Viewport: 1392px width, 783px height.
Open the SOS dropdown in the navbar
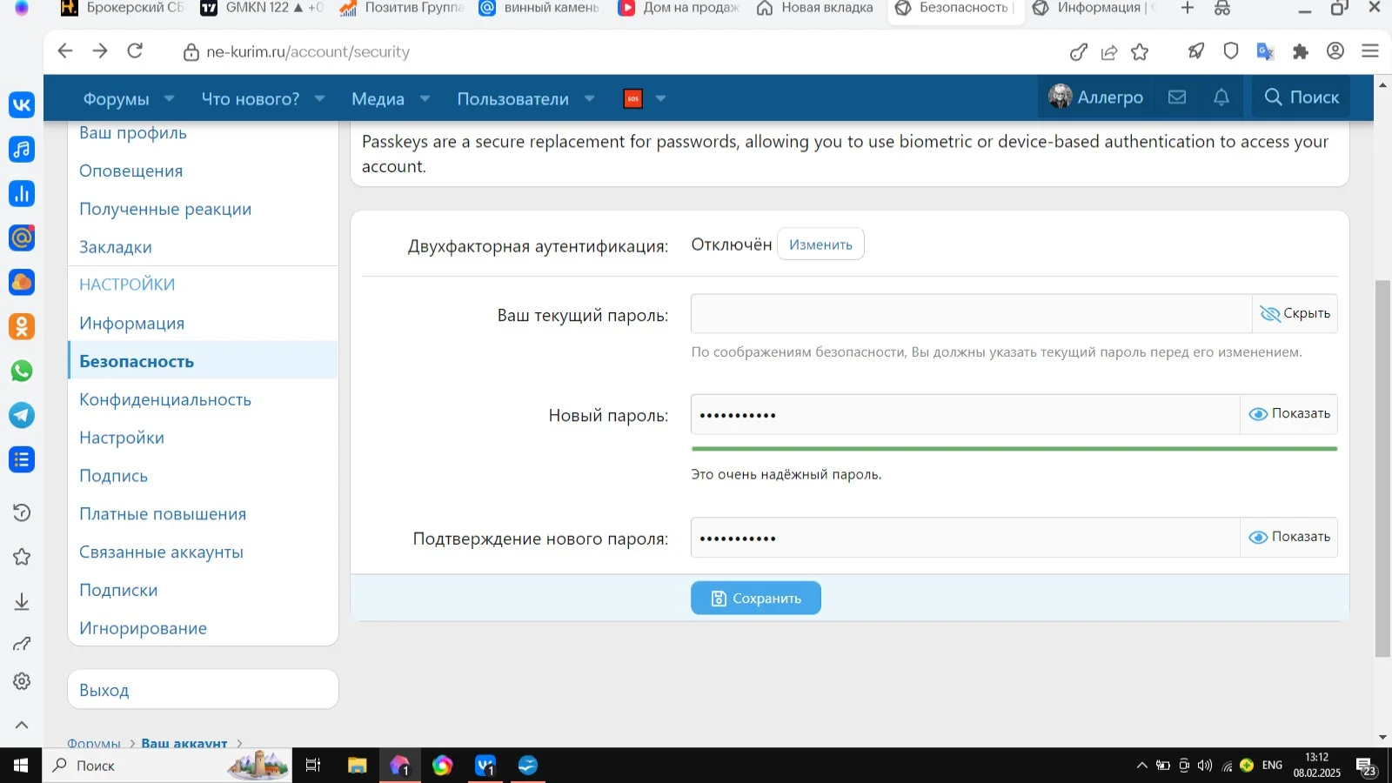coord(660,98)
